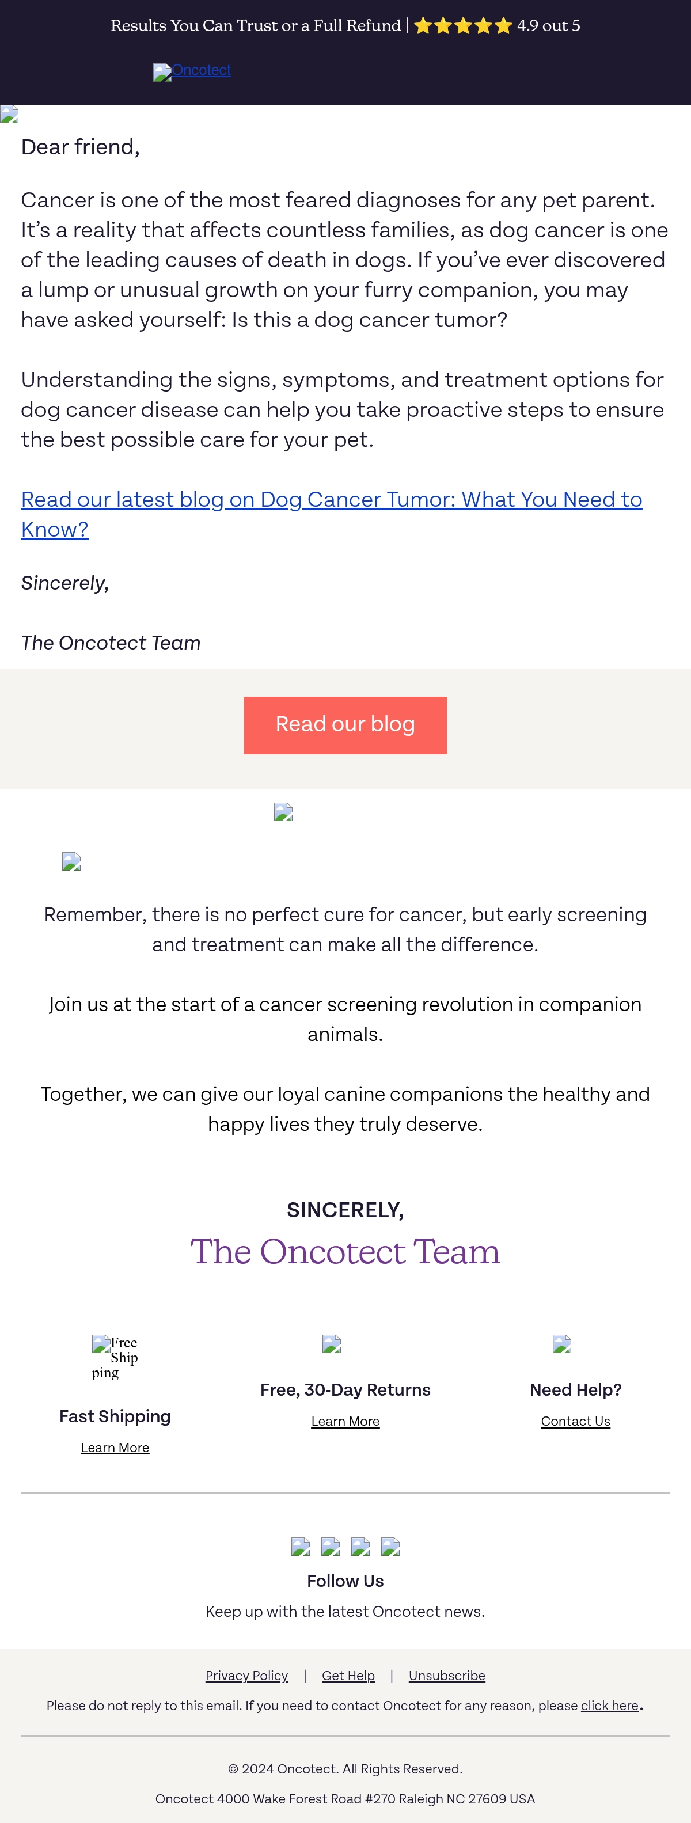This screenshot has height=1823, width=691.
Task: Open Learn More under Free, 30-Day Returns
Action: pos(345,1421)
